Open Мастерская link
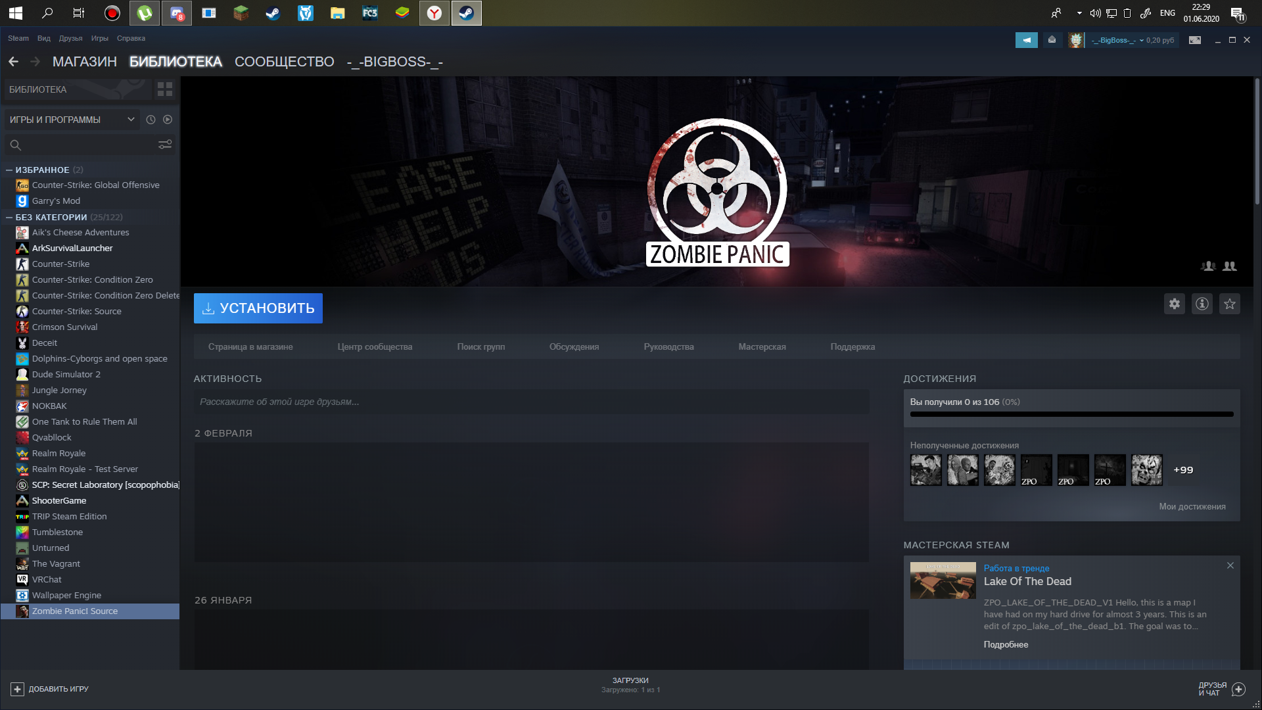 762,347
